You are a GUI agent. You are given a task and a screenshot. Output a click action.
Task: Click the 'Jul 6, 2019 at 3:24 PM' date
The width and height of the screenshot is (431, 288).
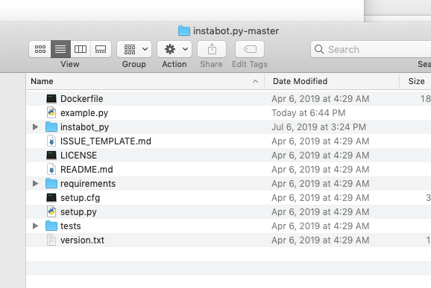pyautogui.click(x=319, y=127)
